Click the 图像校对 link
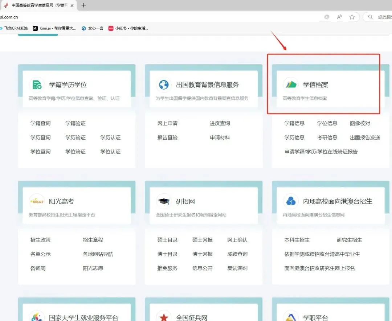Viewport: 392px width, 321px height. click(360, 123)
